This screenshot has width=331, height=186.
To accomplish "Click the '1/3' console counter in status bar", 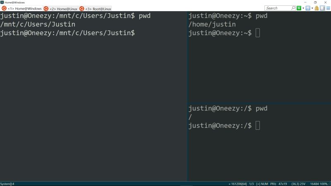I will tap(252, 184).
